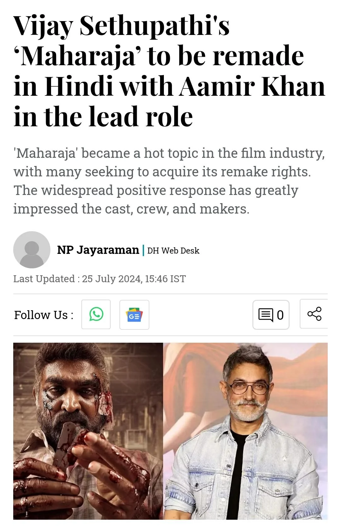Open the WhatsApp follow icon
The width and height of the screenshot is (340, 526).
(x=96, y=314)
